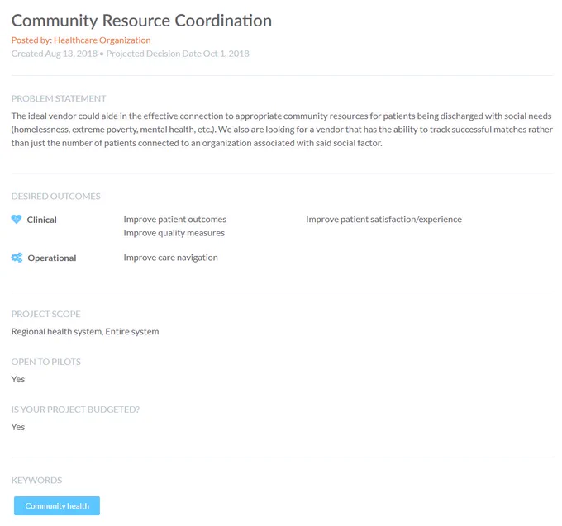This screenshot has width=562, height=526.
Task: Click Yes under project budgeted question
Action: click(18, 427)
